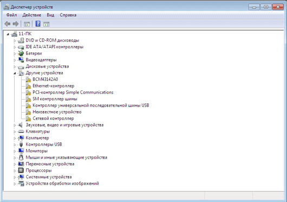Click the Устройства обработки изображений camera icon
This screenshot has width=287, height=202.
21,184
